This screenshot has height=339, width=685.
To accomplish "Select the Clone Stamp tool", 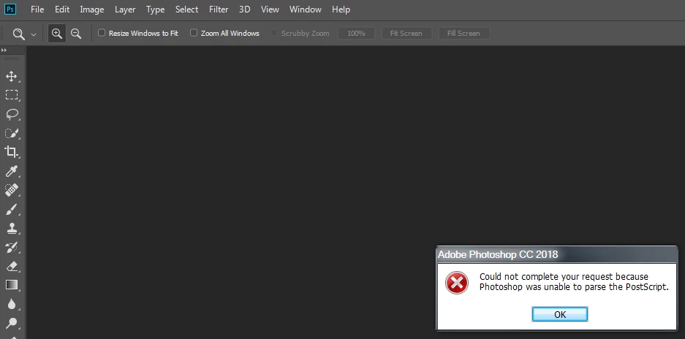I will (11, 228).
